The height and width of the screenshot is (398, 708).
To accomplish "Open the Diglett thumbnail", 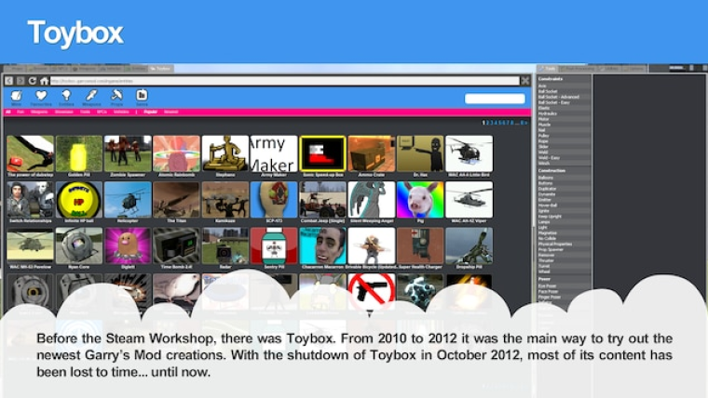I will point(128,245).
